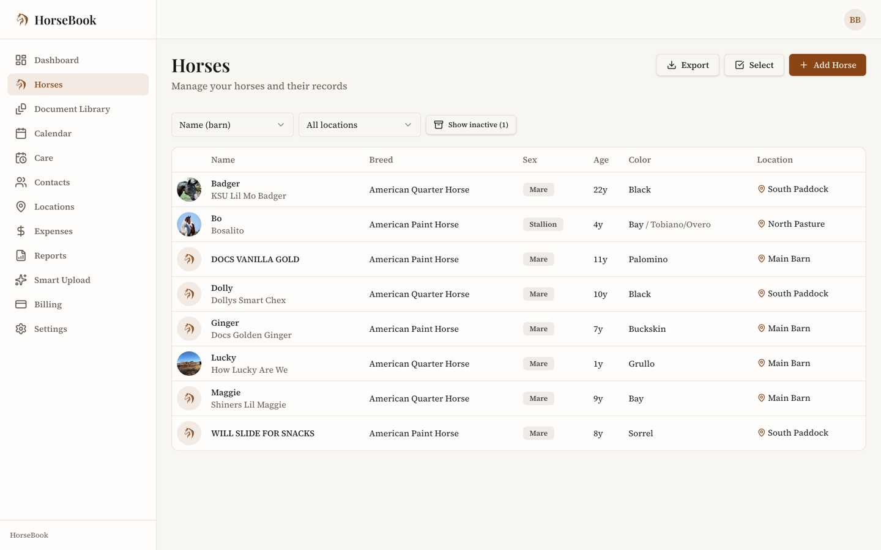
Task: Open Badger's horse photo thumbnail
Action: (x=189, y=189)
